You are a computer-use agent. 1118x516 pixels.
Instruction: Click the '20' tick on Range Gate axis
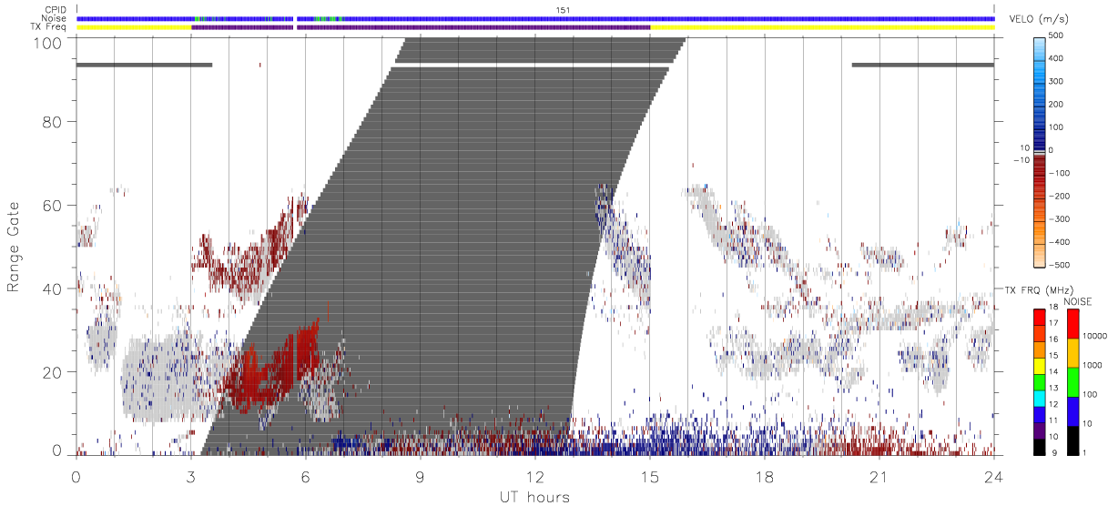tap(53, 372)
